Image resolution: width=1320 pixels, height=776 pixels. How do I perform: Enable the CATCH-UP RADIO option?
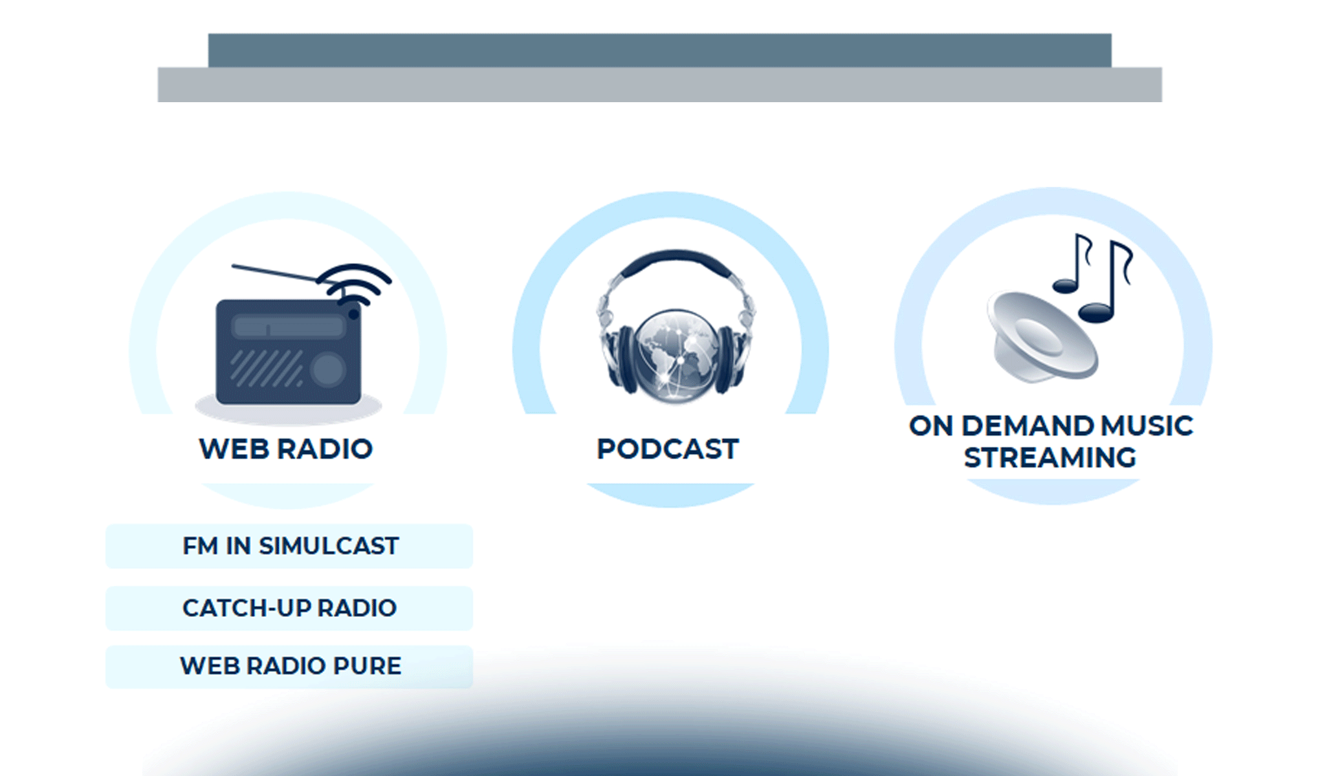291,608
